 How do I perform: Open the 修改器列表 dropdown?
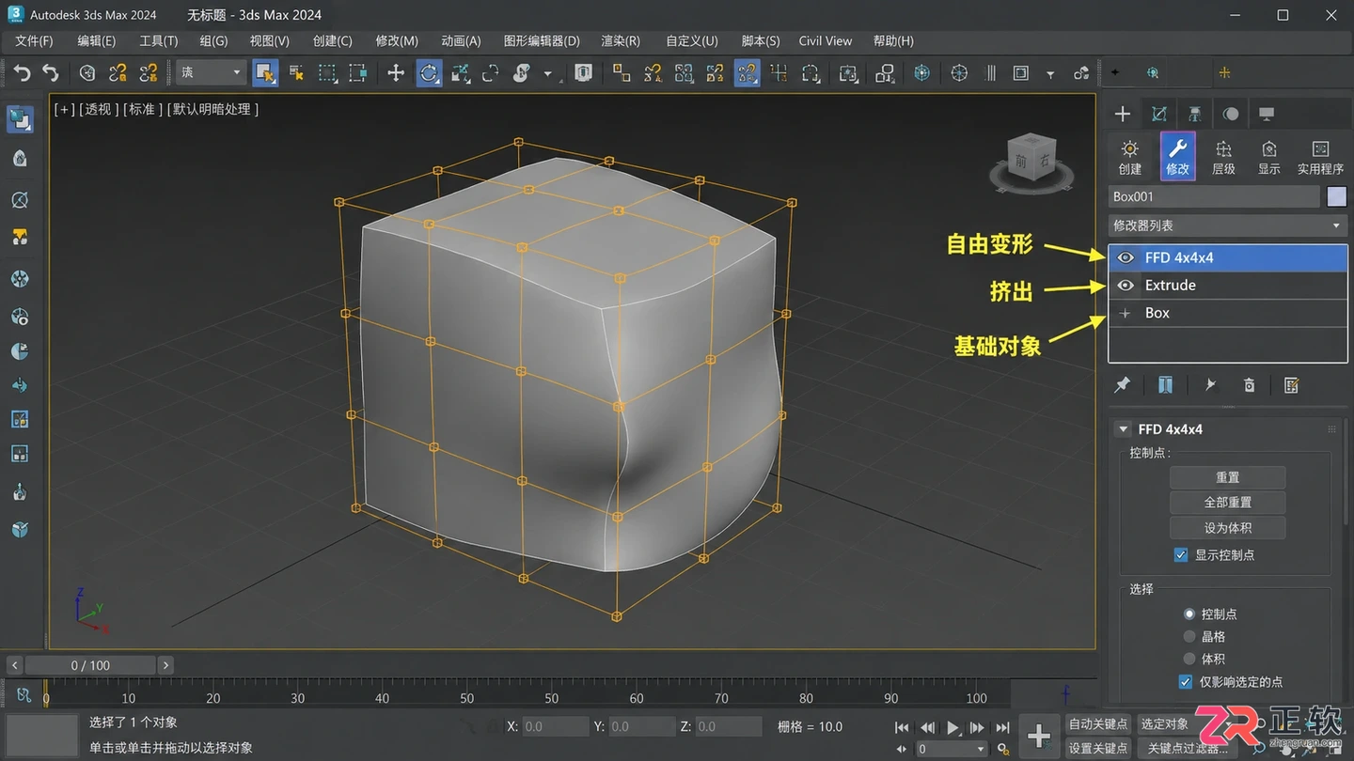tap(1227, 225)
